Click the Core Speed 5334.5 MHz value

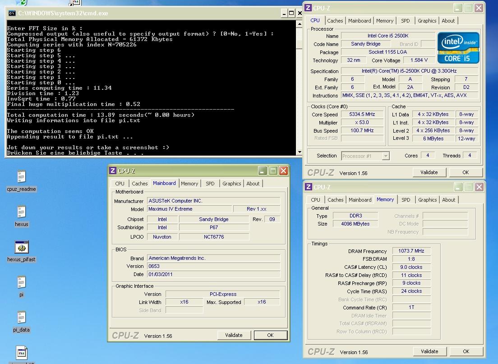(362, 115)
